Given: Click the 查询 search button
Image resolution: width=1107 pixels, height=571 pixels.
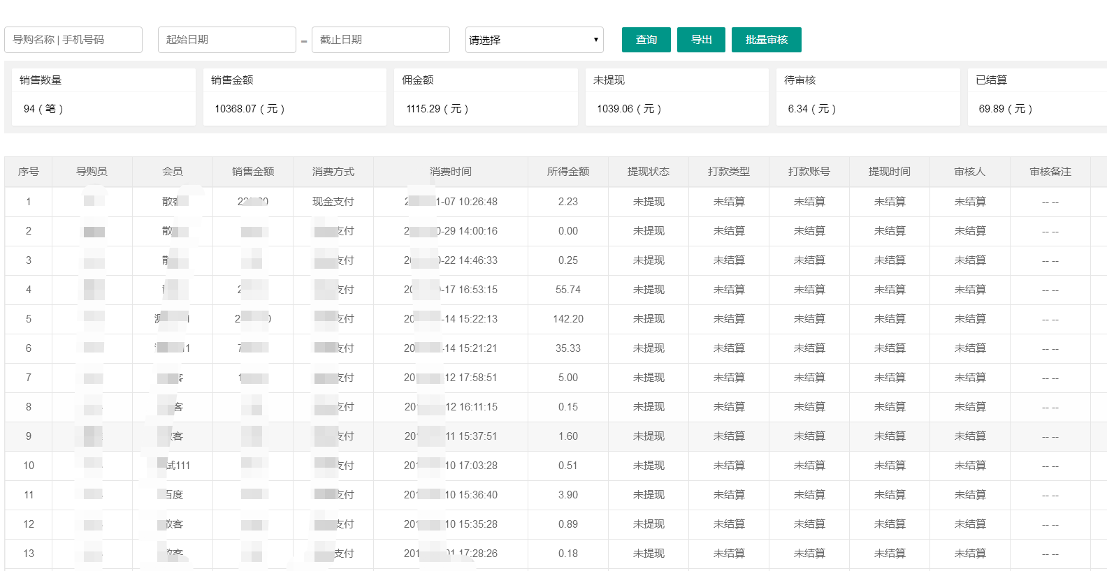Looking at the screenshot, I should click(646, 40).
